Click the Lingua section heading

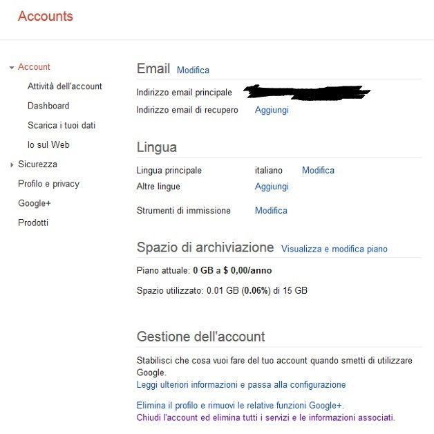click(x=157, y=147)
